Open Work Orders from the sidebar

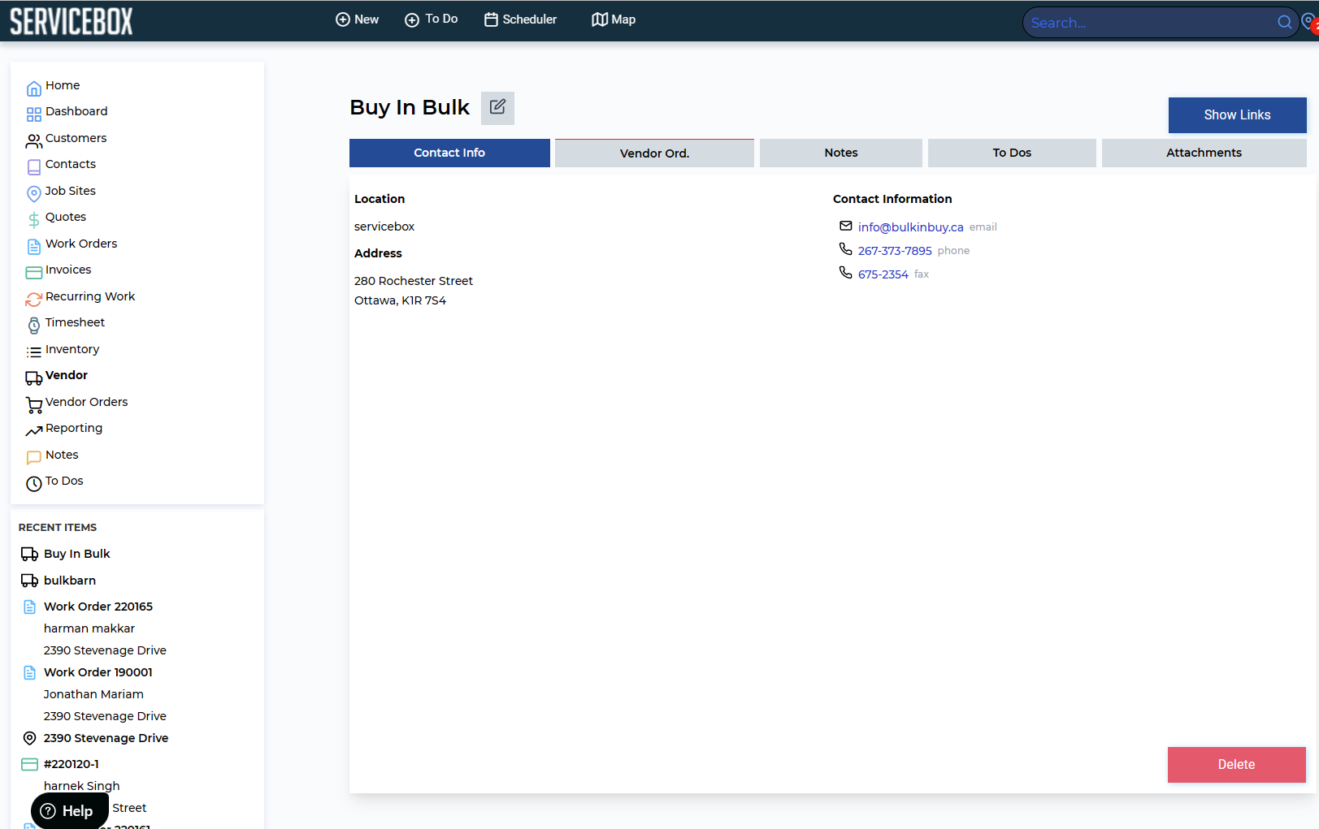point(81,244)
